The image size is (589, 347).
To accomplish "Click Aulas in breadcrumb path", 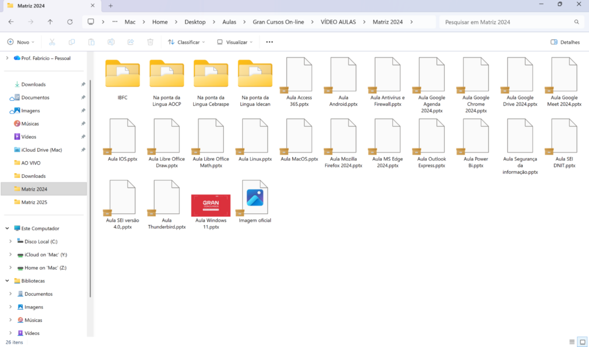I will pos(229,22).
